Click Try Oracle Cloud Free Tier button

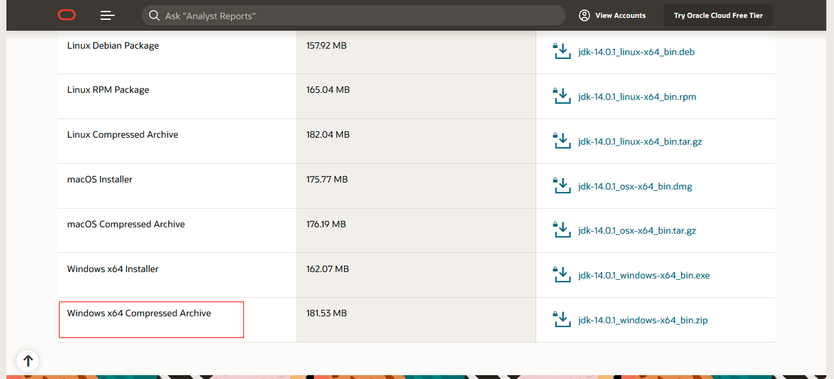[x=718, y=15]
